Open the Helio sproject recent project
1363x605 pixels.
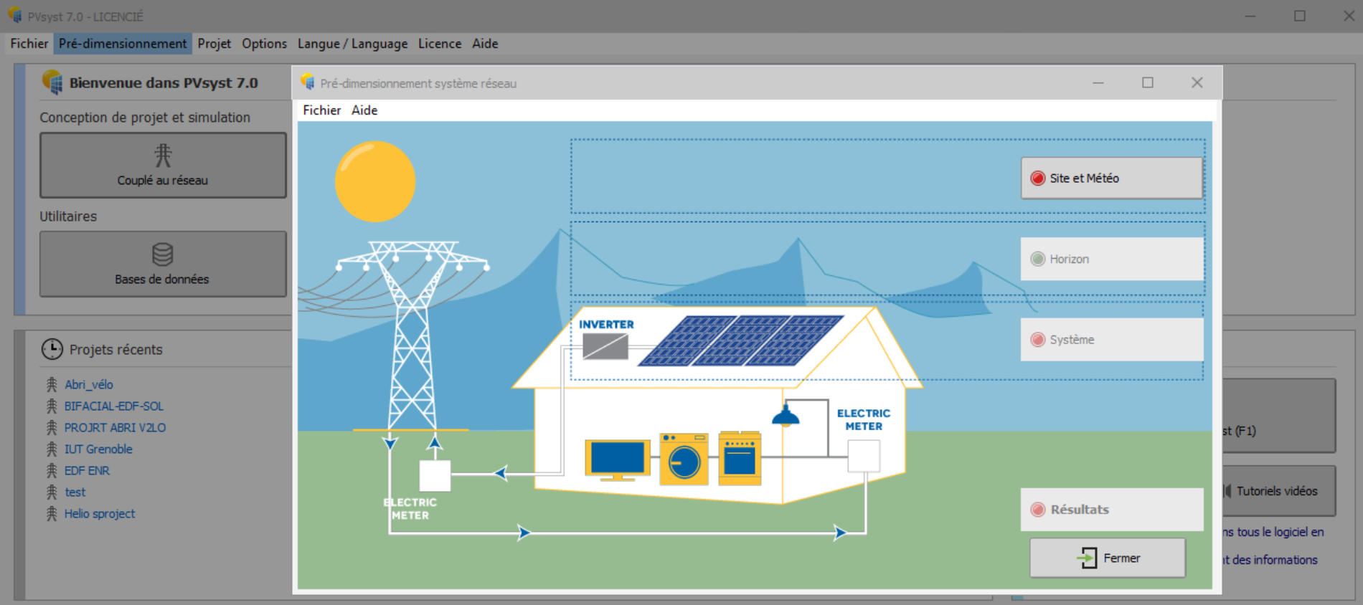(x=100, y=513)
